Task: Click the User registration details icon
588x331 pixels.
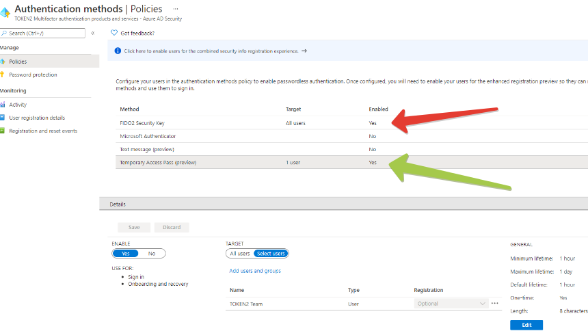Action: tap(3, 118)
